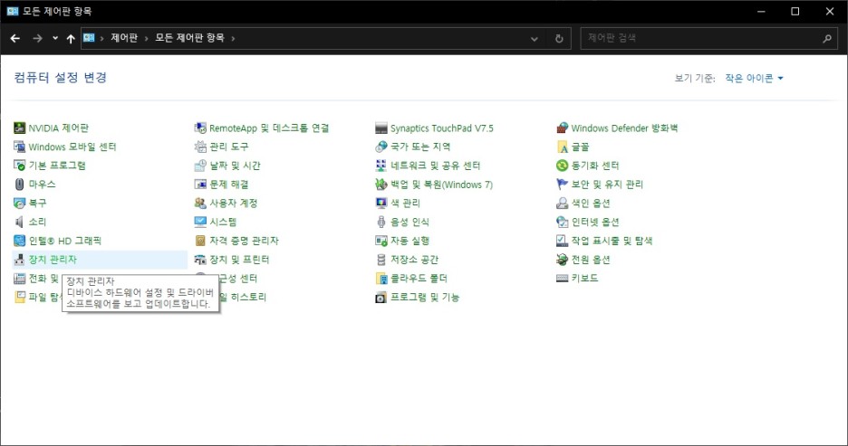This screenshot has width=848, height=446.
Task: Go back with the back arrow
Action: point(15,38)
